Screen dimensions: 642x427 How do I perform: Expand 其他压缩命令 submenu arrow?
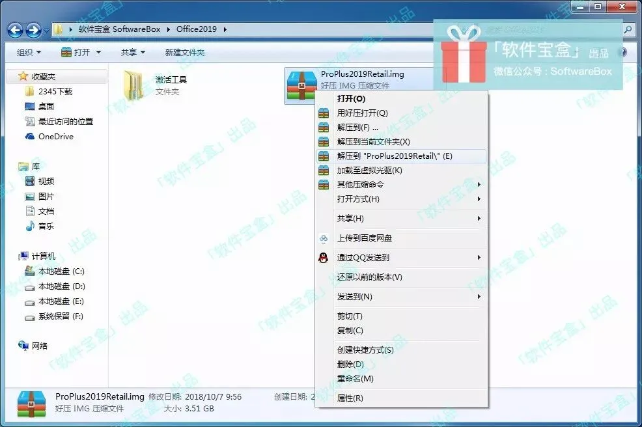pos(479,185)
